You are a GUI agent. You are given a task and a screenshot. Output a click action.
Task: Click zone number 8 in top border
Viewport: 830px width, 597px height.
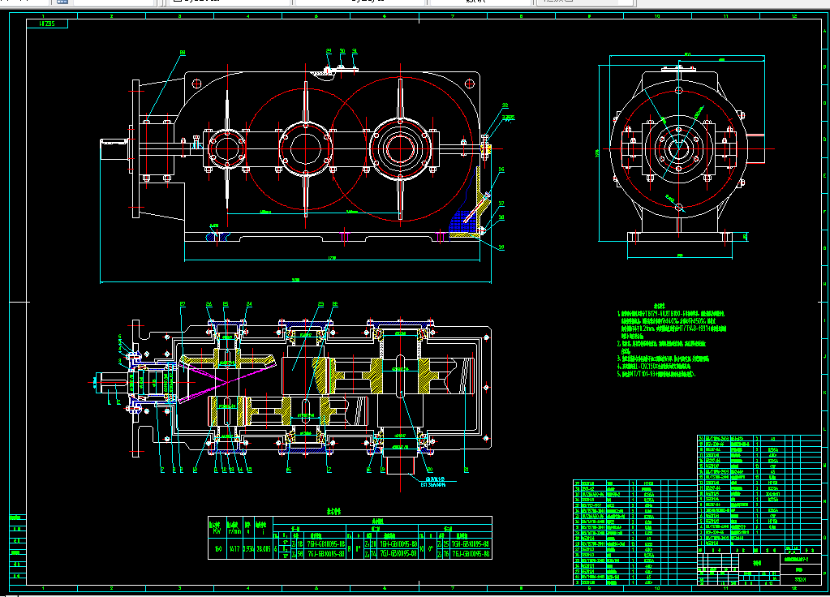coord(521,16)
